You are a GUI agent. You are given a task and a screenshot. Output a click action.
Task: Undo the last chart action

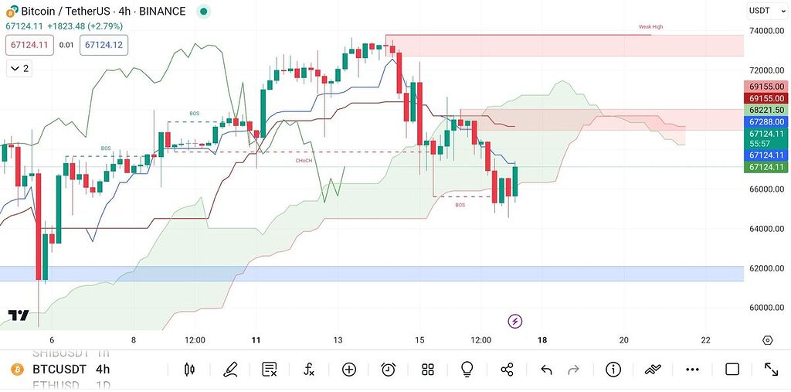pyautogui.click(x=546, y=370)
